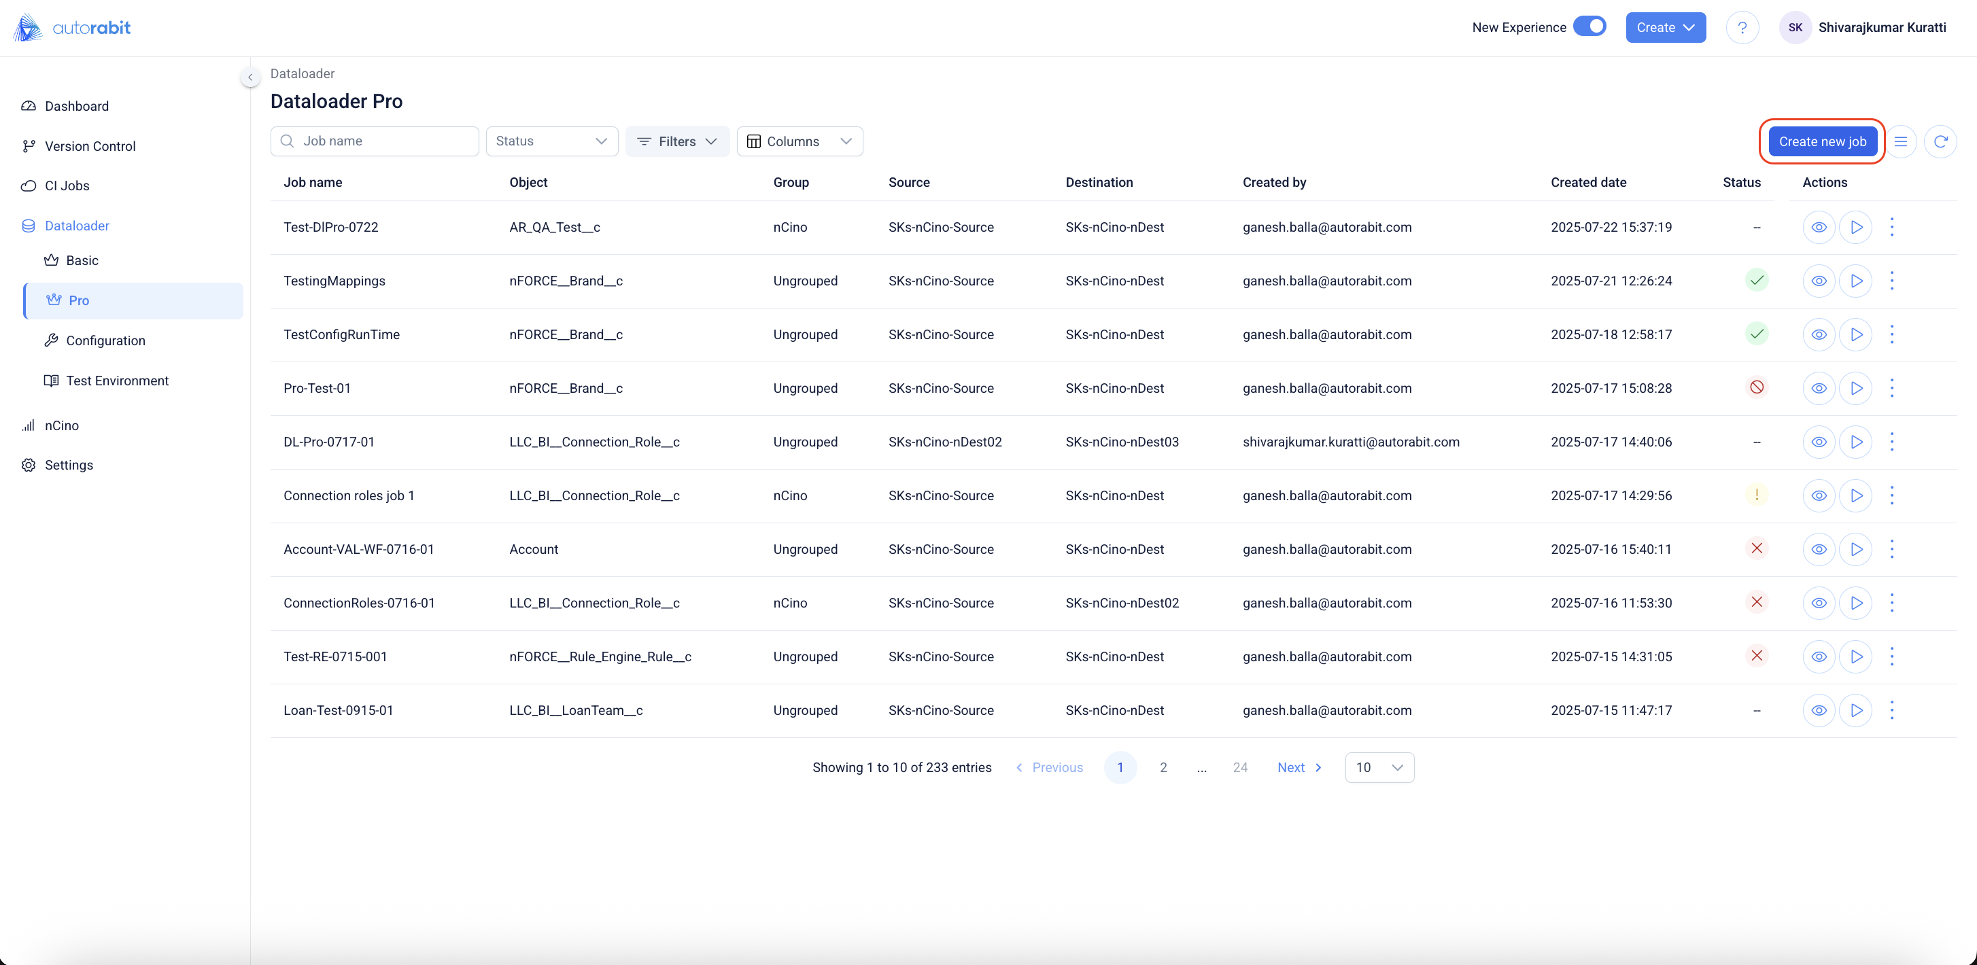The width and height of the screenshot is (1977, 965).
Task: Open three-dot menu for Loan-Test-0915-01
Action: pyautogui.click(x=1892, y=710)
